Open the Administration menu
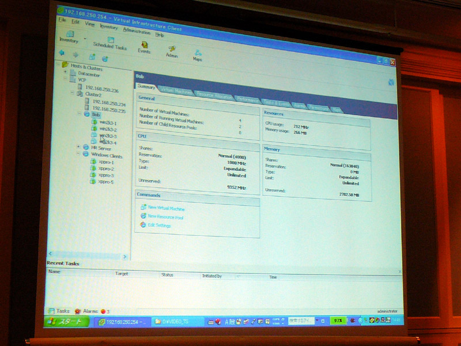Screen dimensions: 461x346 pos(137,31)
